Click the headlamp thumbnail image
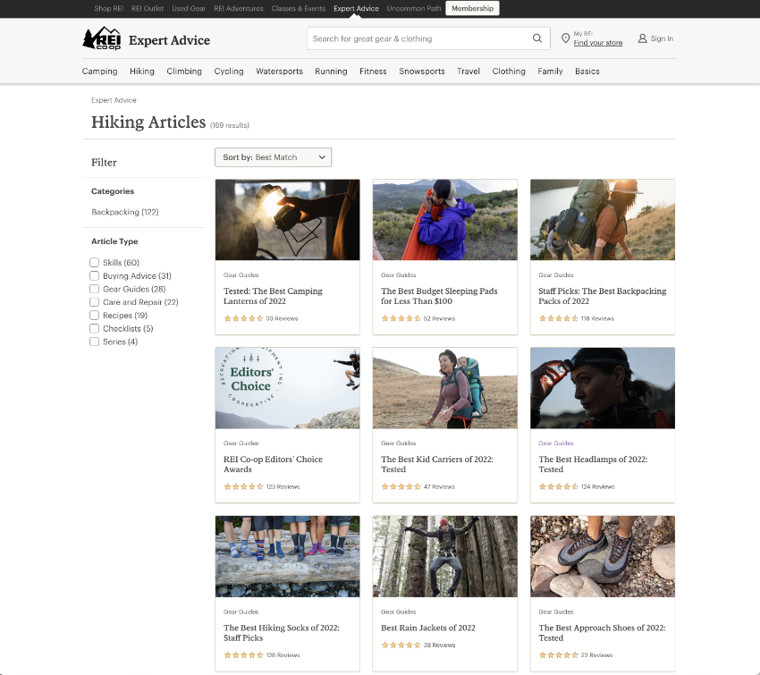The height and width of the screenshot is (675, 760). pos(603,388)
